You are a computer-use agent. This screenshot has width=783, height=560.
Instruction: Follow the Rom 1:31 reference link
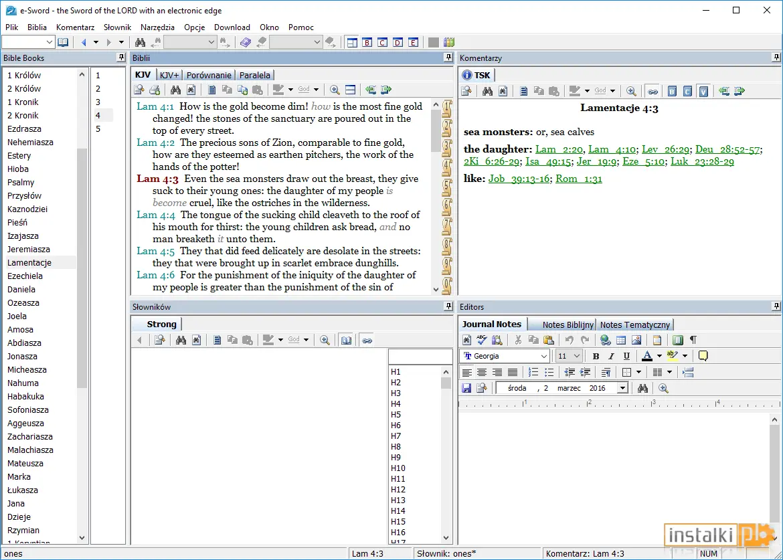click(x=579, y=179)
